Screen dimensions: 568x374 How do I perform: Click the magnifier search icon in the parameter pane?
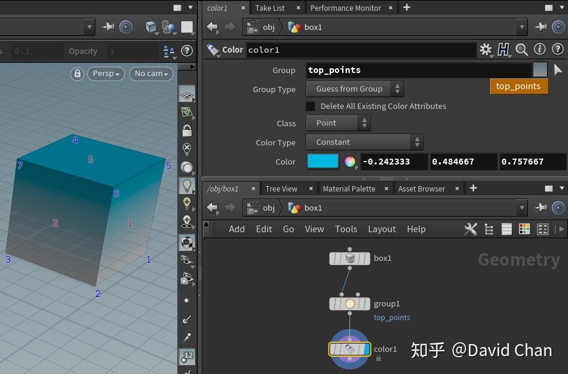(x=521, y=50)
